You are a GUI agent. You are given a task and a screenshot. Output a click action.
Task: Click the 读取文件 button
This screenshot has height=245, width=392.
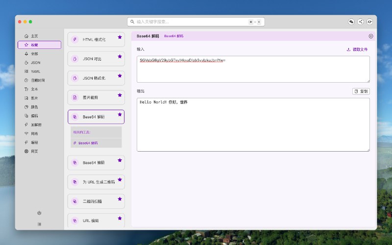pos(357,49)
